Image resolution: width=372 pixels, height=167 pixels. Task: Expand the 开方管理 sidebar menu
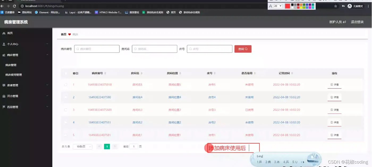[x=26, y=96]
